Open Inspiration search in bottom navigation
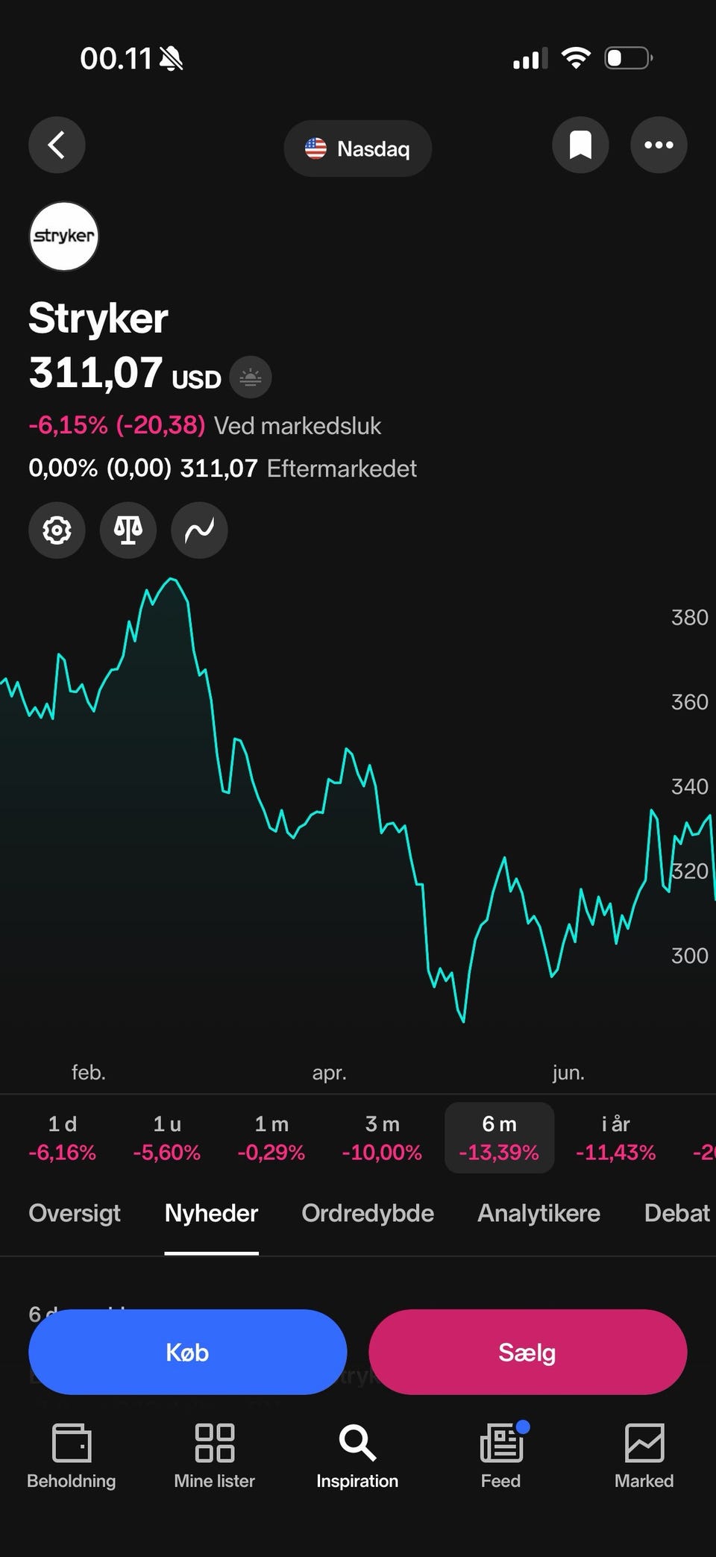Viewport: 716px width, 1557px height. (357, 1456)
